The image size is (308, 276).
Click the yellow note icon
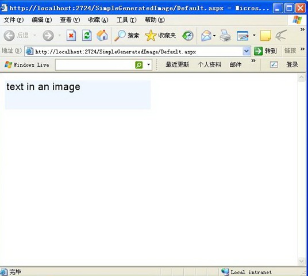[x=265, y=36]
